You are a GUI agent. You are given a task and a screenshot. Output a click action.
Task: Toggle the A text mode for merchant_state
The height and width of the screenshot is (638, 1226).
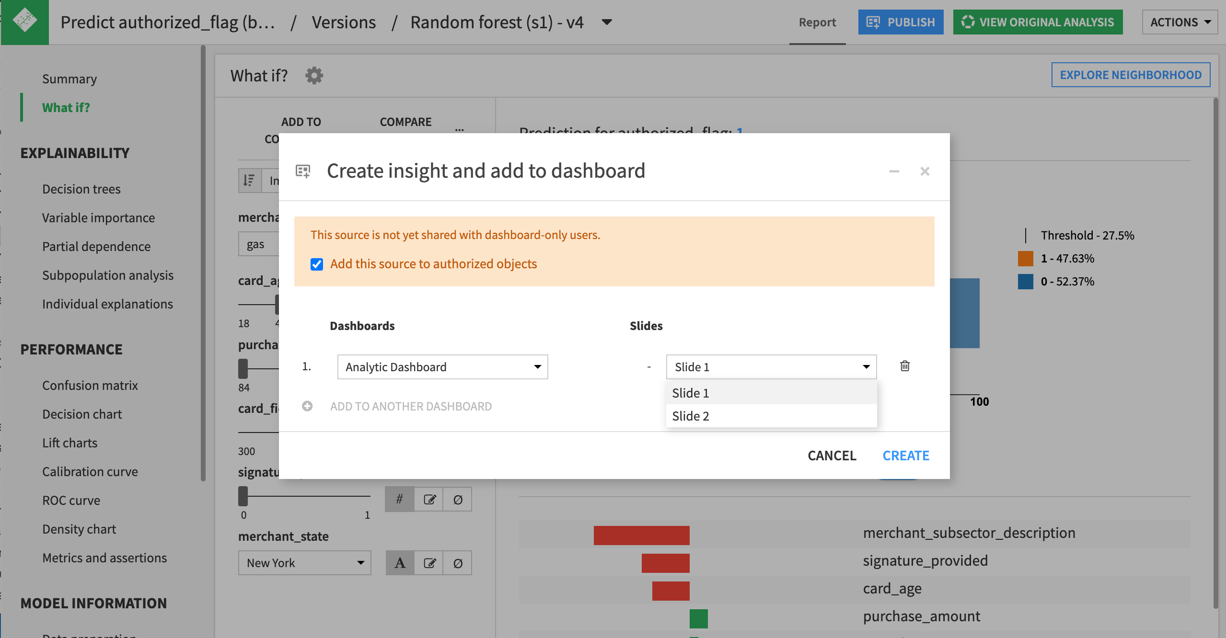click(399, 562)
